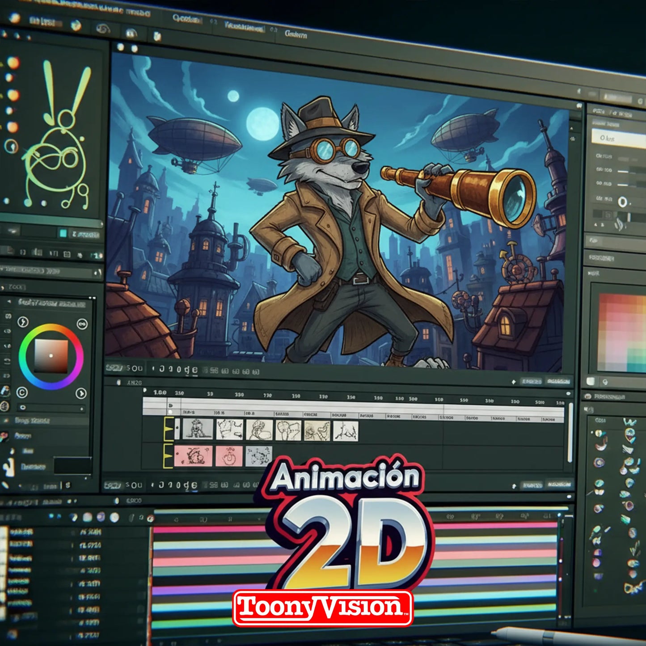This screenshot has width=646, height=646.
Task: Collapse the color picker panel with its left arrow
Action: click(x=9, y=301)
